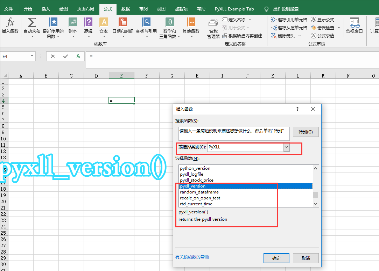
Task: Switch to the Help (帮助) tab
Action: (x=201, y=9)
